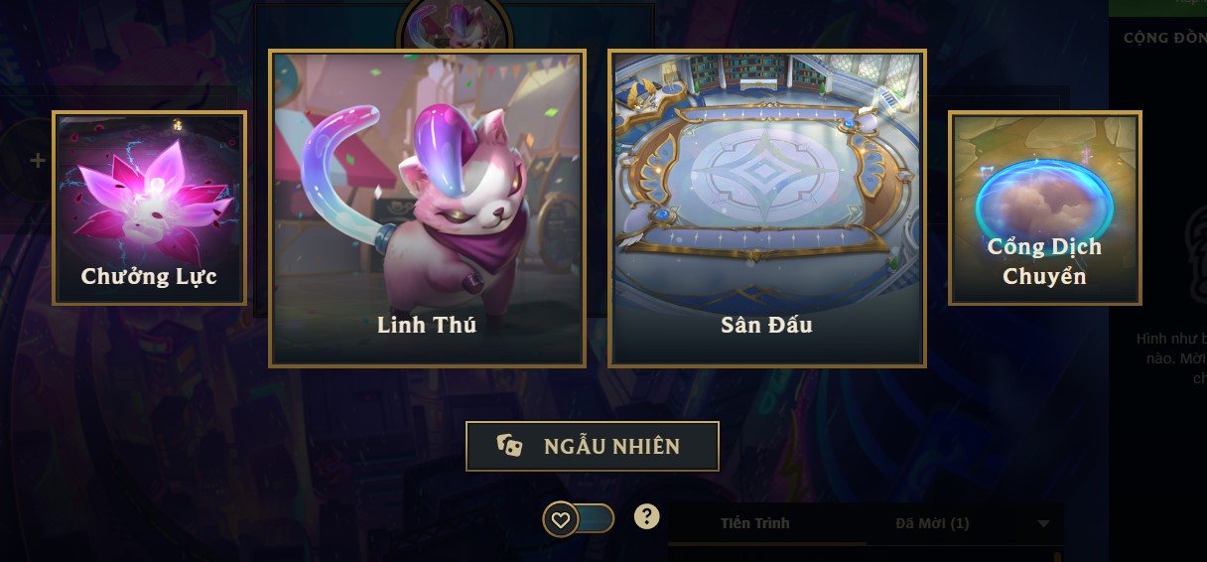This screenshot has height=562, width=1207.
Task: Click the round avatar icon at top center
Action: 455,25
